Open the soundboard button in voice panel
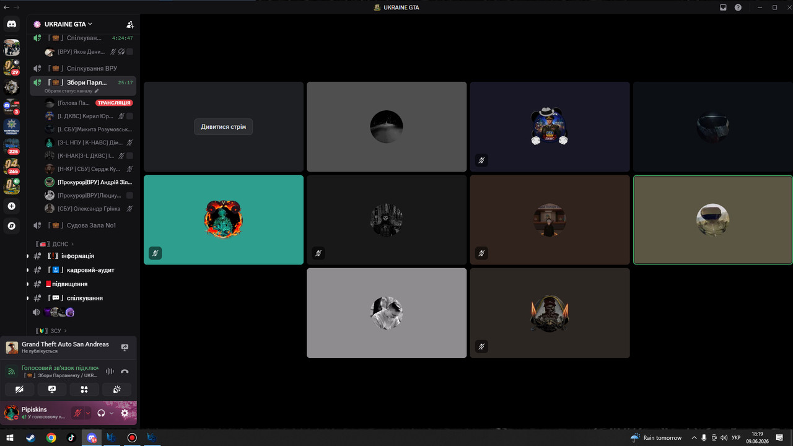Viewport: 793px width, 446px height. point(117,389)
